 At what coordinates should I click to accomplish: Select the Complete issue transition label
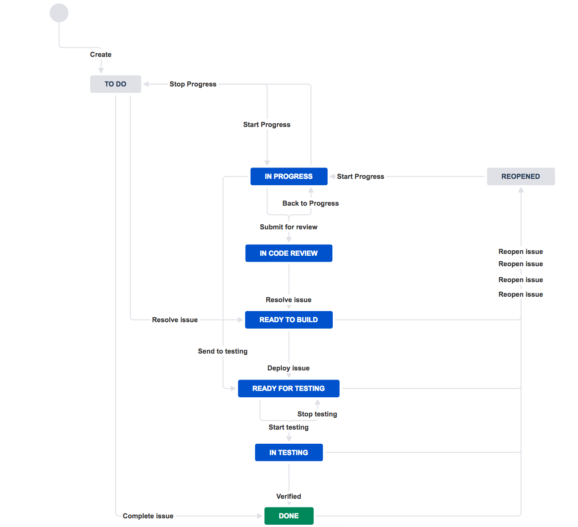[x=148, y=516]
